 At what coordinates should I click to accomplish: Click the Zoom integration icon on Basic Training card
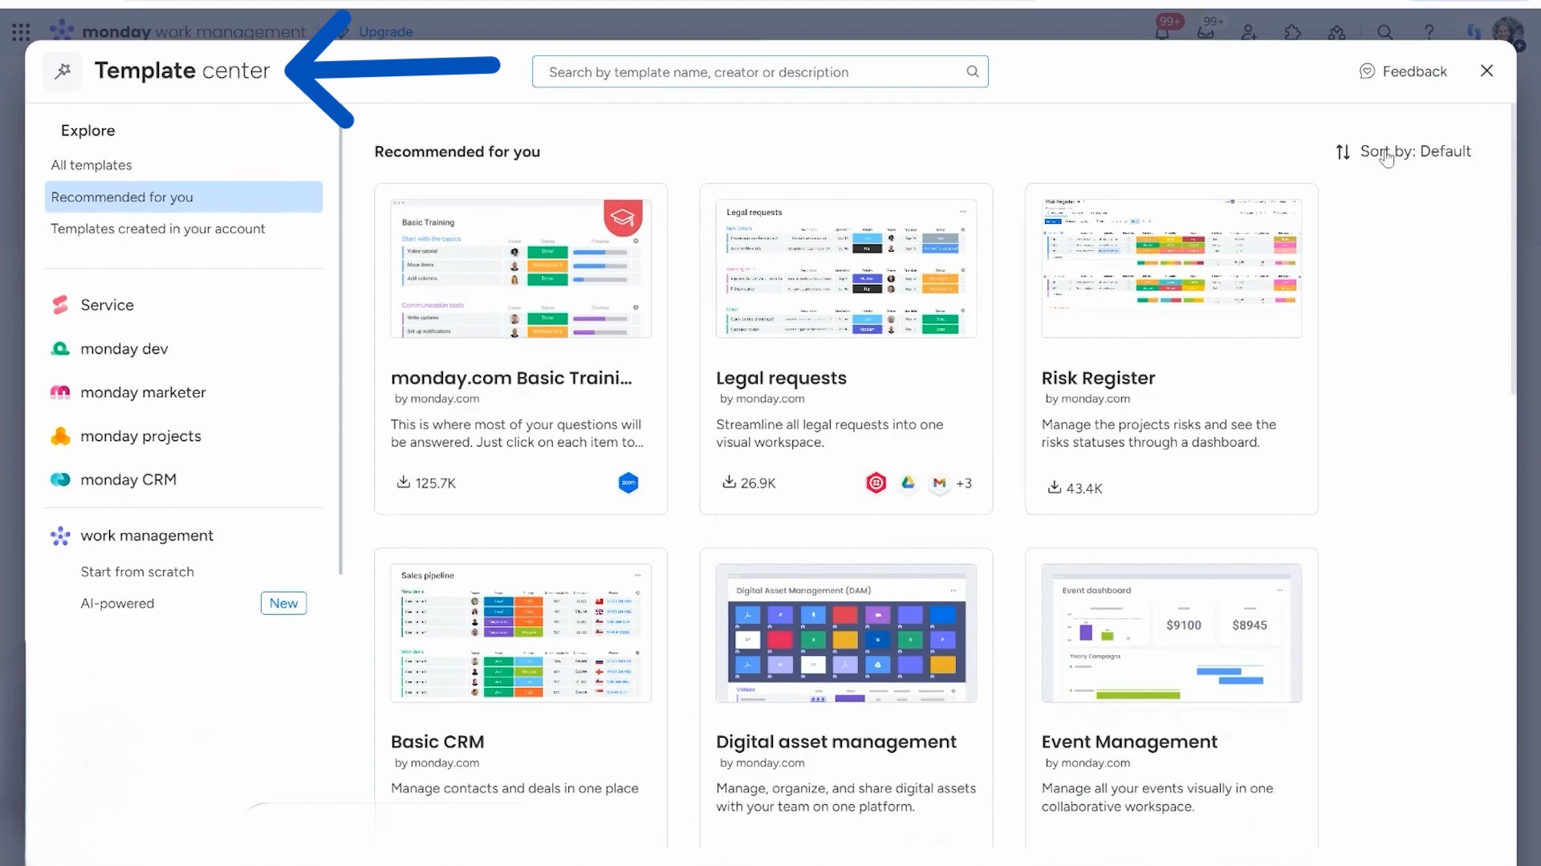point(628,483)
